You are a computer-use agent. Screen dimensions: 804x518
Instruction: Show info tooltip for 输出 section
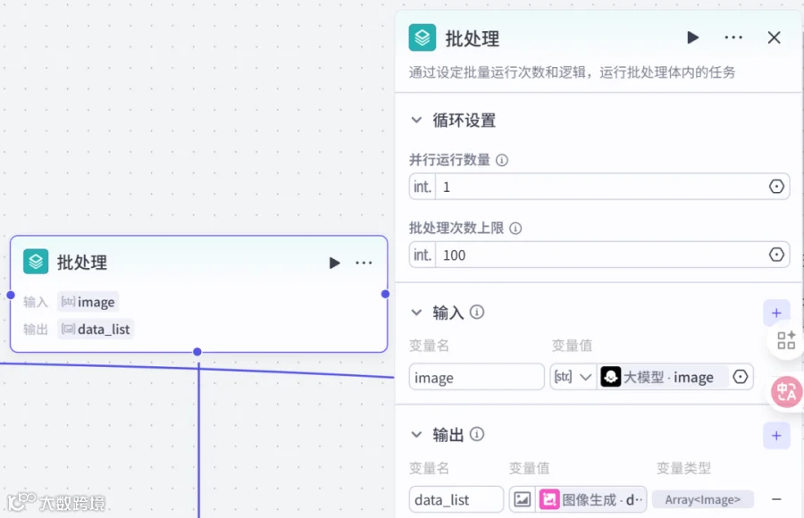pos(477,434)
